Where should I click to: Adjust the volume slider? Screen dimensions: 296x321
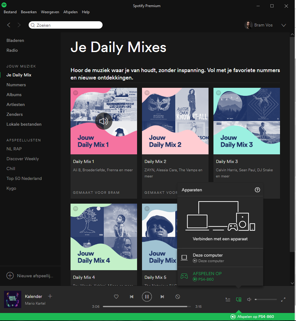click(266, 299)
